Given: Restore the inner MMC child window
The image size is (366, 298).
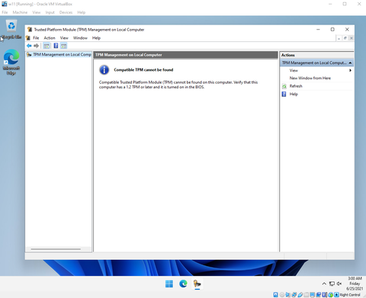Looking at the screenshot, I should coord(345,38).
